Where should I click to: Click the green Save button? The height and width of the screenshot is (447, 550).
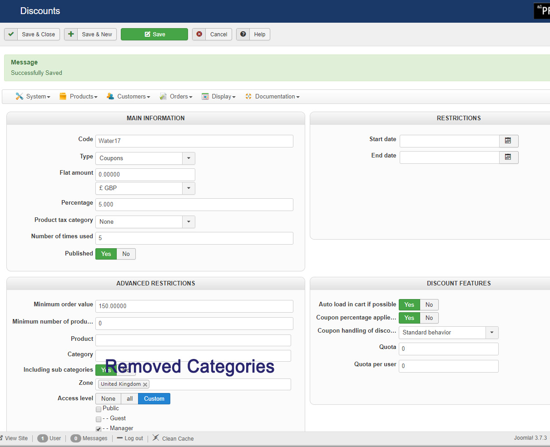coord(154,34)
